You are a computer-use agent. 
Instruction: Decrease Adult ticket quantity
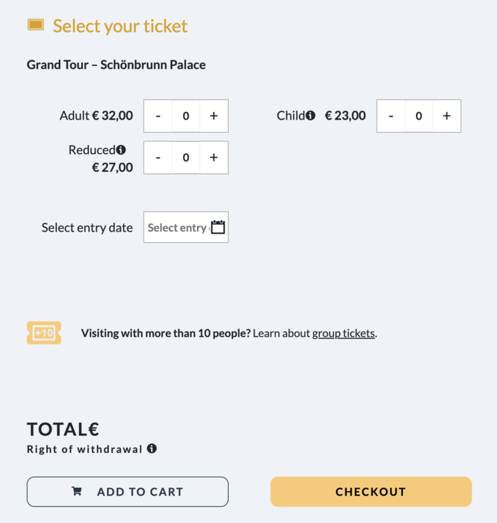159,116
